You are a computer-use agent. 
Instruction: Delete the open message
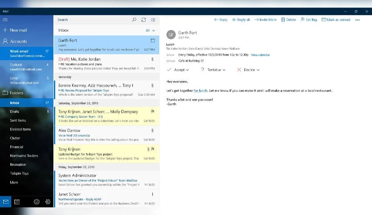(x=289, y=20)
